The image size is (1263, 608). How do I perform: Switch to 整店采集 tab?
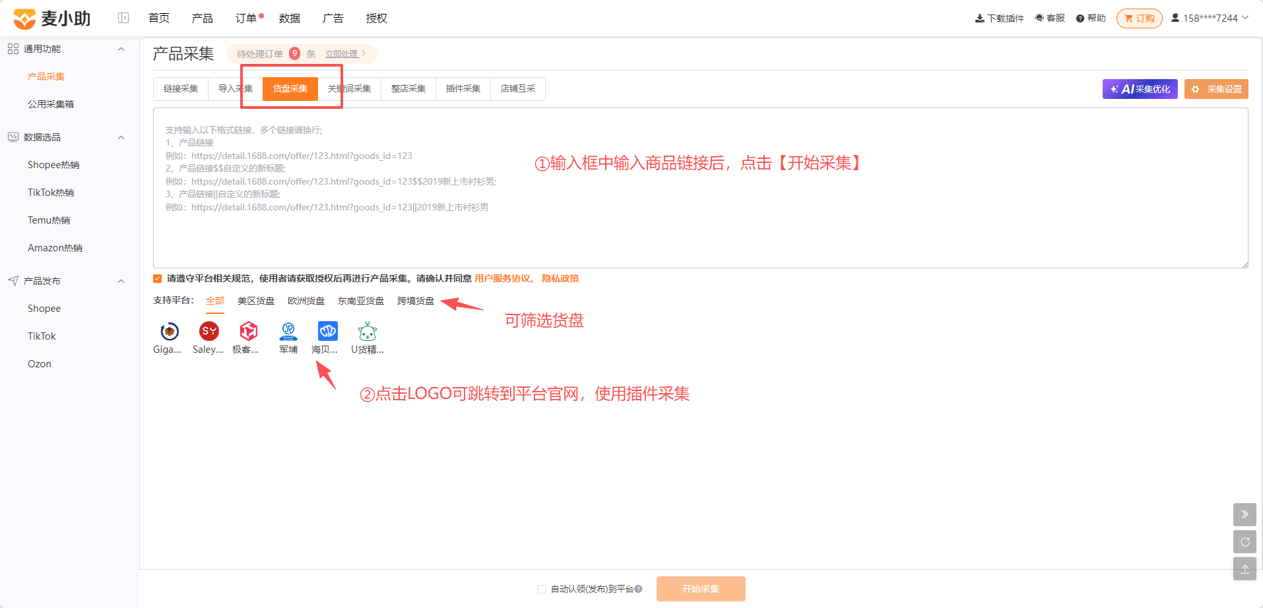pos(408,89)
